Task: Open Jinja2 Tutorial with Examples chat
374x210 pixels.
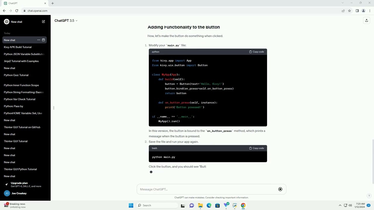Action: coord(21,61)
